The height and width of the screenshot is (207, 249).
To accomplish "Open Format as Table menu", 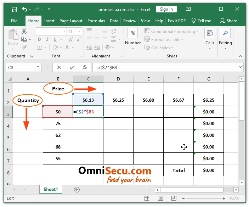I will pos(164,39).
